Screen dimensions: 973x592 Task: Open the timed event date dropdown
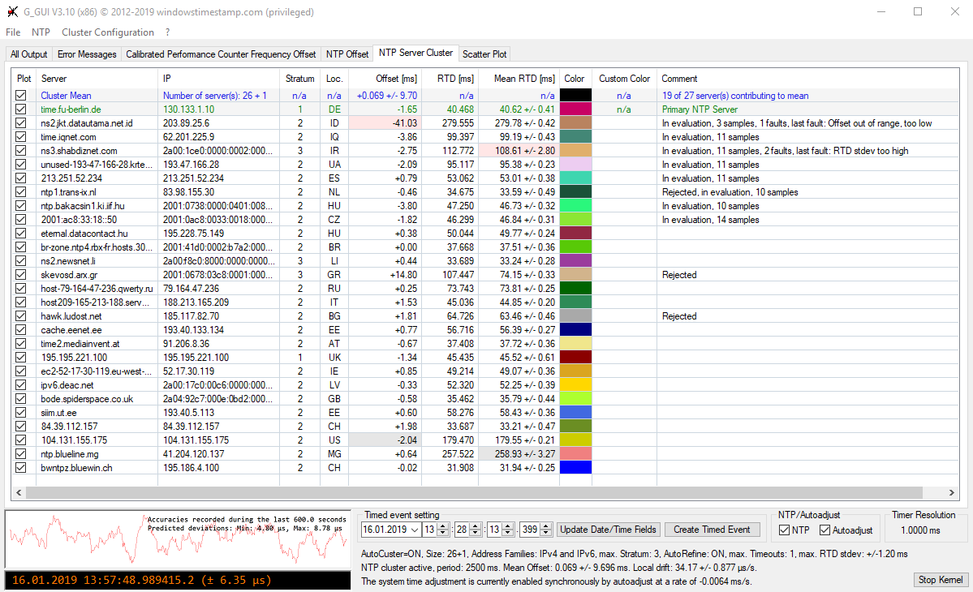coord(414,530)
